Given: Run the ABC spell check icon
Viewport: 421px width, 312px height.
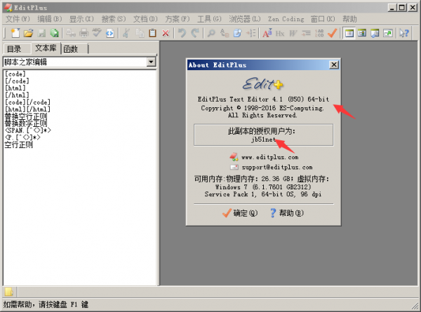Looking at the screenshot, I should click(x=97, y=33).
